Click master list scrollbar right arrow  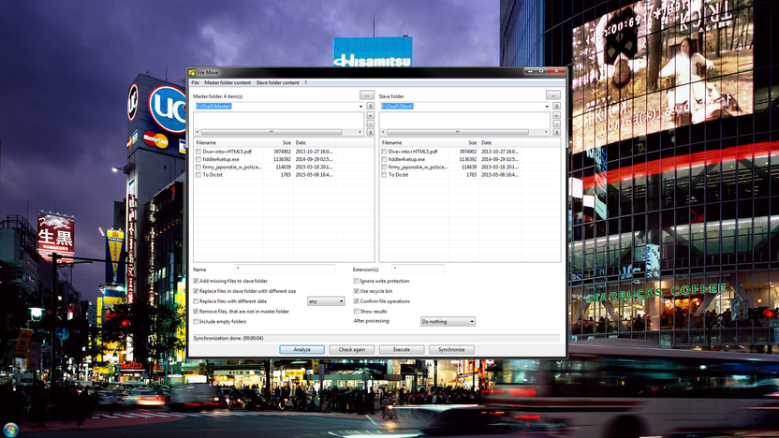coord(360,132)
